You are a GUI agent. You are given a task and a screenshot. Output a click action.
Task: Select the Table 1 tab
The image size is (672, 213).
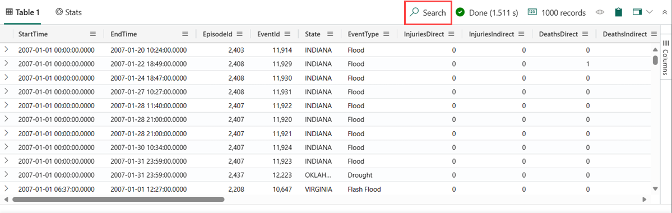pos(23,12)
